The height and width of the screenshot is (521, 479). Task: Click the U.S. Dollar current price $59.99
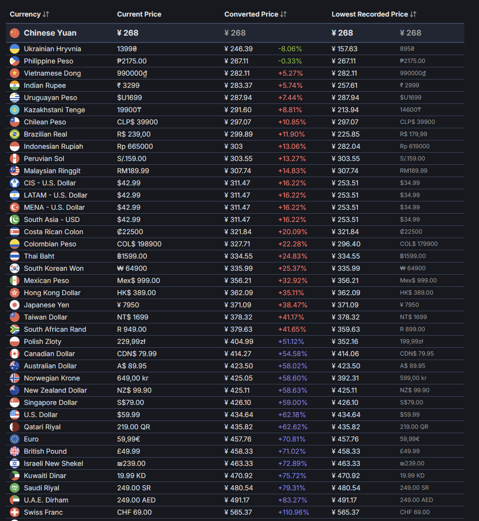128,415
